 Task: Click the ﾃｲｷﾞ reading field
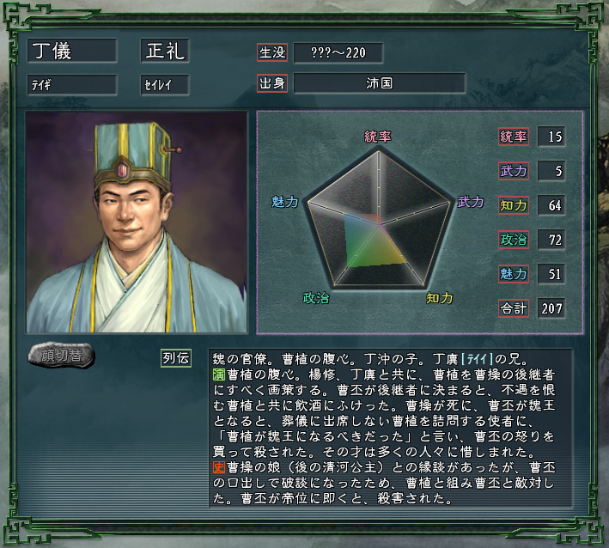pyautogui.click(x=72, y=85)
